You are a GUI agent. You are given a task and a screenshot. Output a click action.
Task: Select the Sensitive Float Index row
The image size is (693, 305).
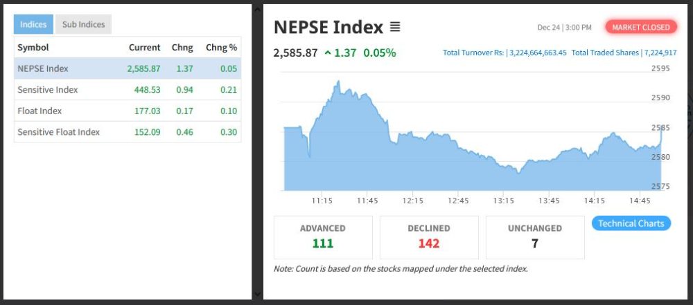pyautogui.click(x=128, y=132)
